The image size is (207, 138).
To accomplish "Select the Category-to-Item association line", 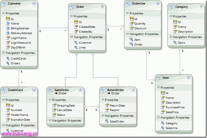I will 180,61.
